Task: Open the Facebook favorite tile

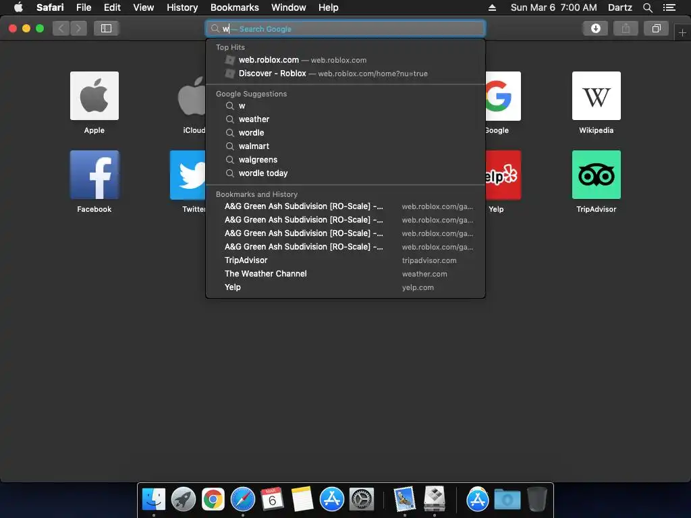Action: coord(94,175)
